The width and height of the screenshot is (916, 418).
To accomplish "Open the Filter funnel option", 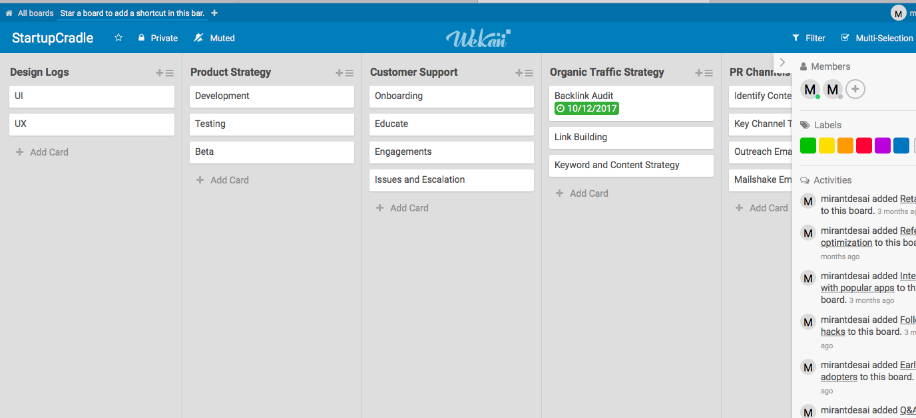I will (796, 38).
